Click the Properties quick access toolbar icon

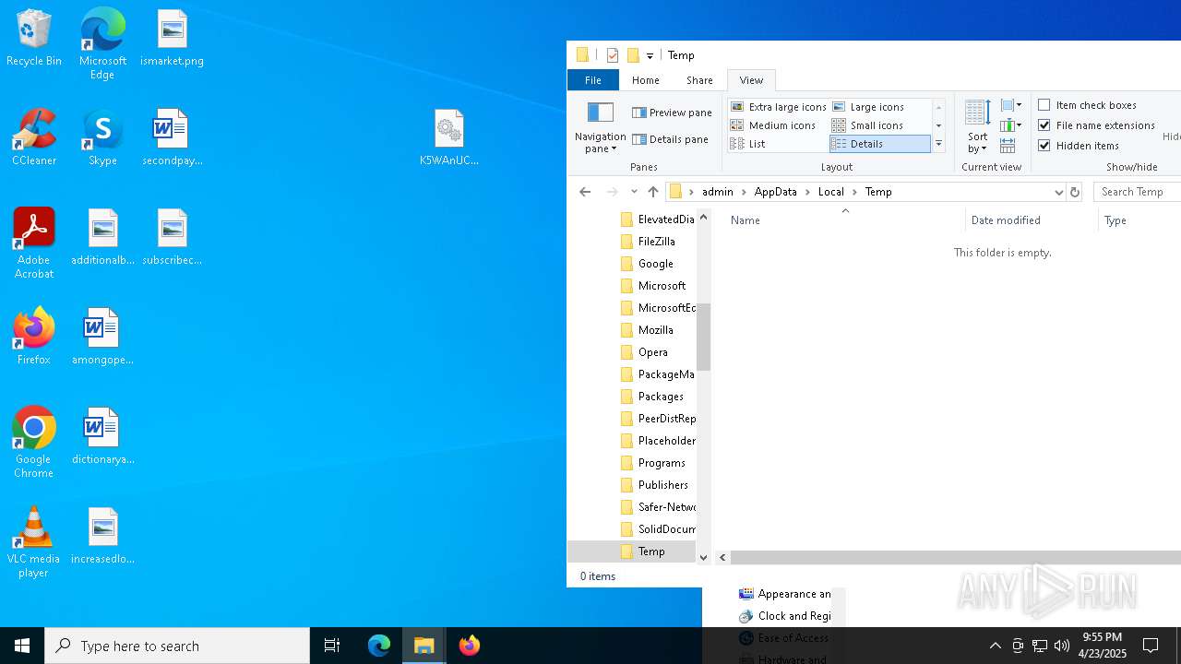pyautogui.click(x=612, y=55)
